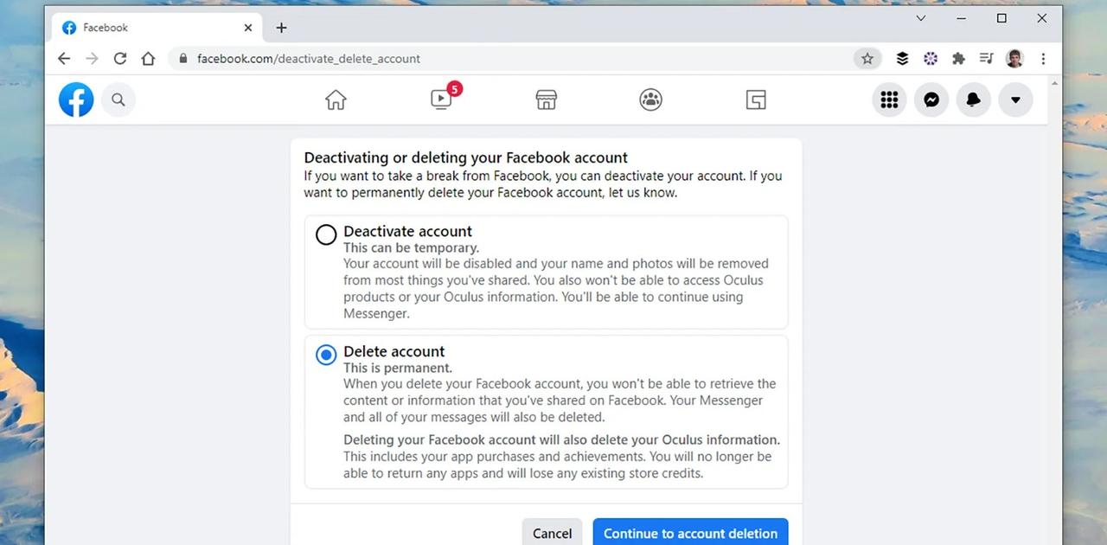Select the Delete account option

point(326,355)
